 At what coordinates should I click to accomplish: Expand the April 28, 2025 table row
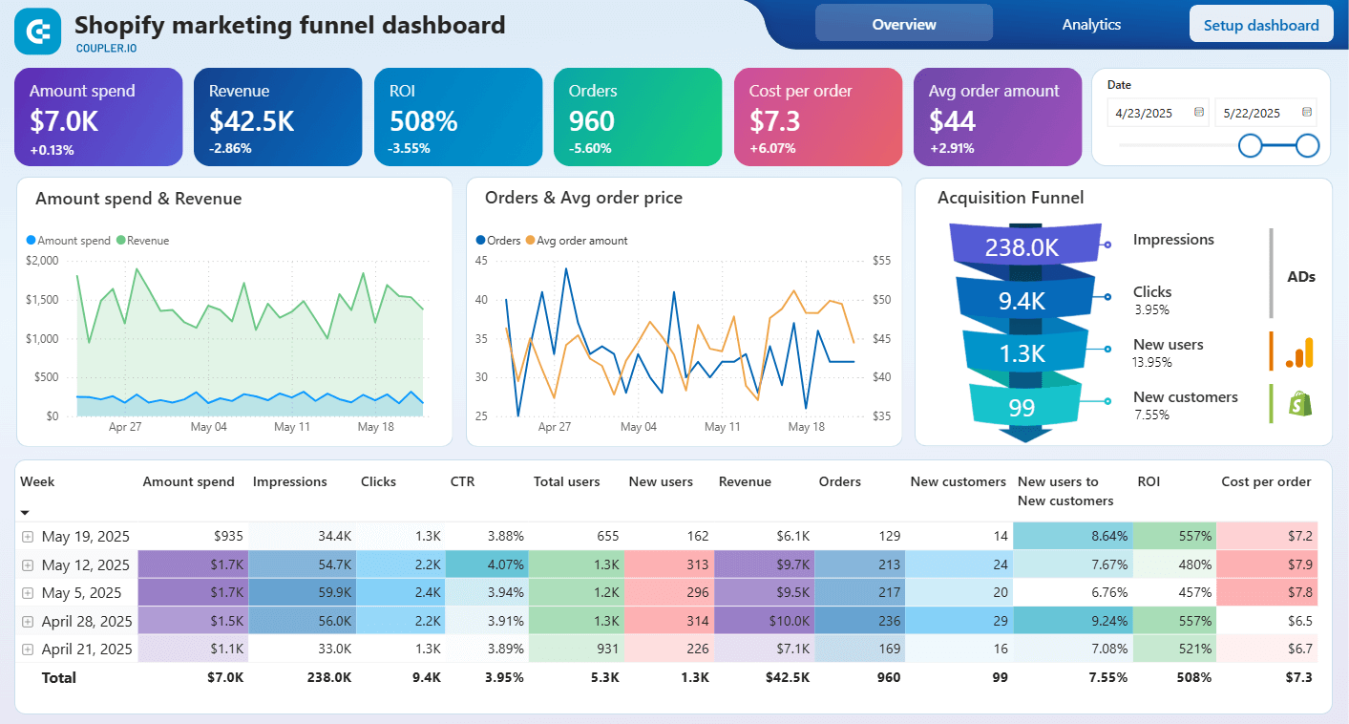(27, 620)
